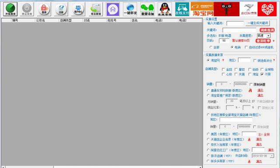Open the 用户中心 user center icon
This screenshot has width=280, height=168.
click(78, 9)
